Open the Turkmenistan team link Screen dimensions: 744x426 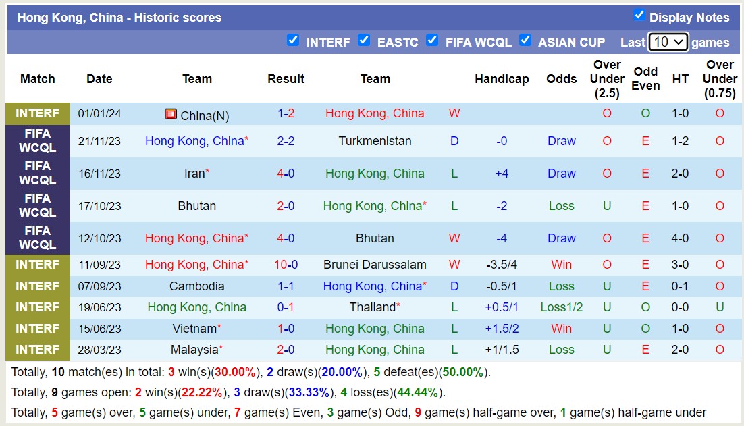coord(375,141)
